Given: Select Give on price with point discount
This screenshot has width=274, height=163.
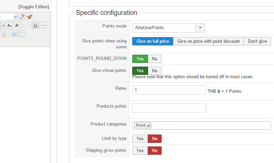Looking at the screenshot, I should tap(208, 41).
